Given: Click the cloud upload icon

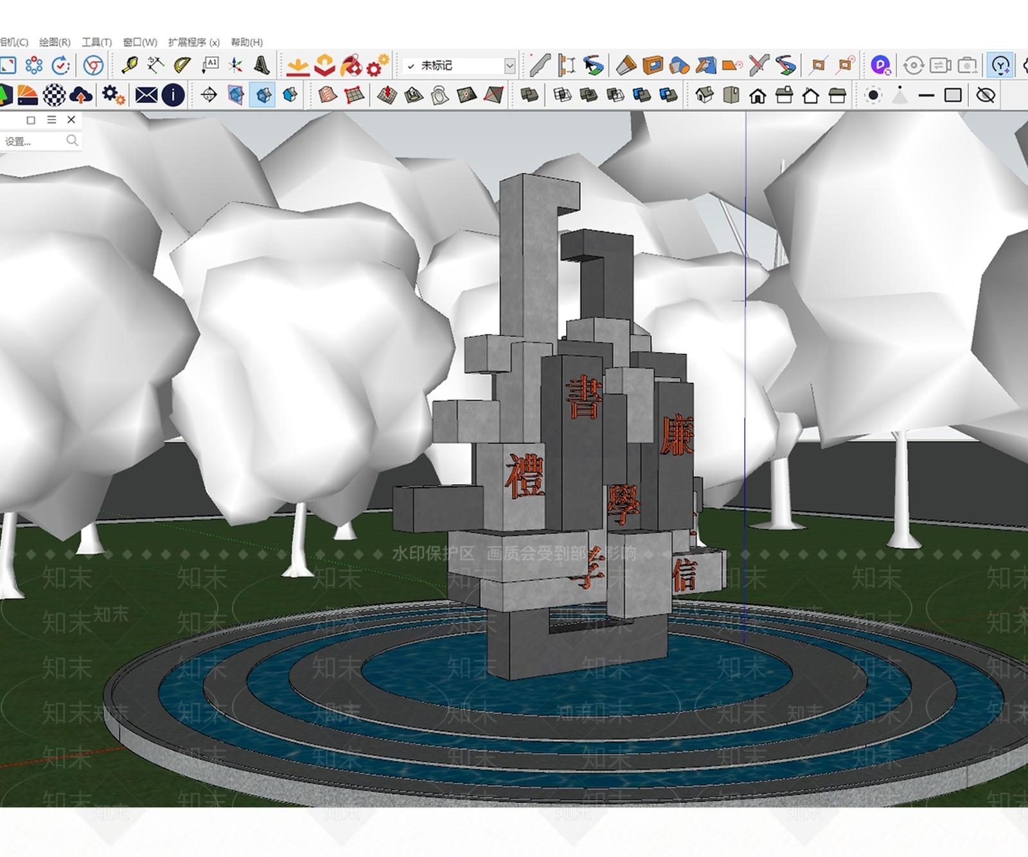Looking at the screenshot, I should coord(80,95).
